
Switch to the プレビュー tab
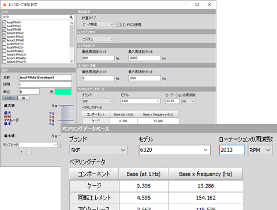(x=10, y=98)
